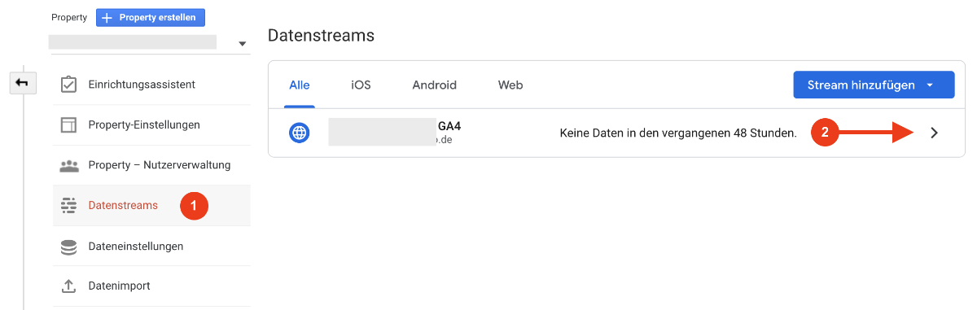This screenshot has width=977, height=310.
Task: Switch to the Android tab
Action: coord(434,85)
